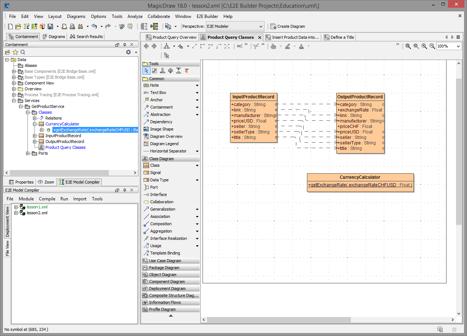467x336 pixels.
Task: Open the 100% zoom level combo box
Action: (448, 46)
